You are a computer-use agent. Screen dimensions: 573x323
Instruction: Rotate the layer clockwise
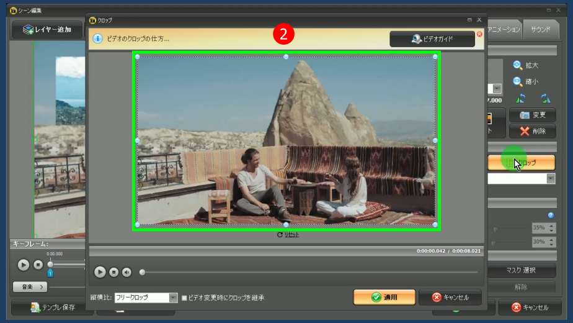coord(544,98)
